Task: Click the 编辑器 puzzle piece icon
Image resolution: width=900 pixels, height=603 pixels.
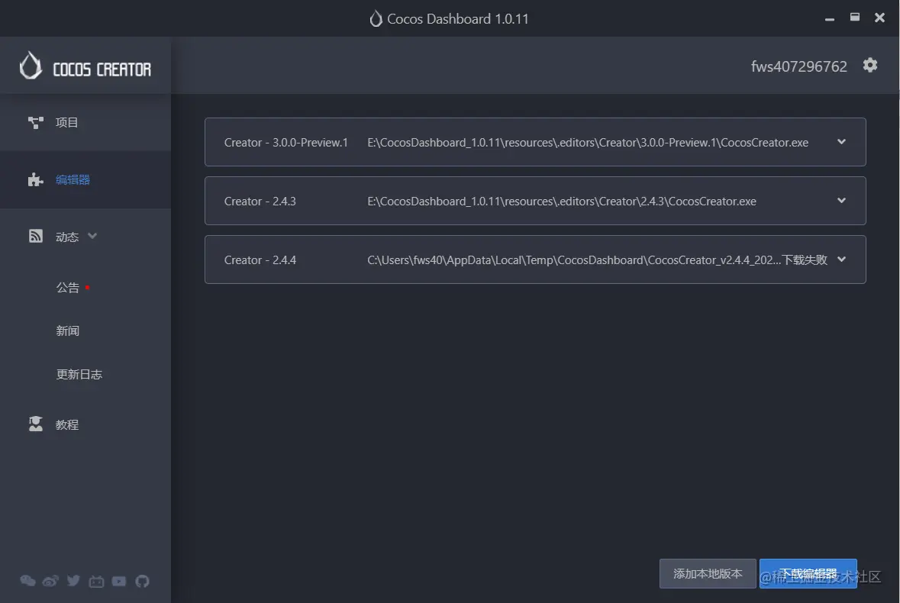Action: click(x=36, y=179)
